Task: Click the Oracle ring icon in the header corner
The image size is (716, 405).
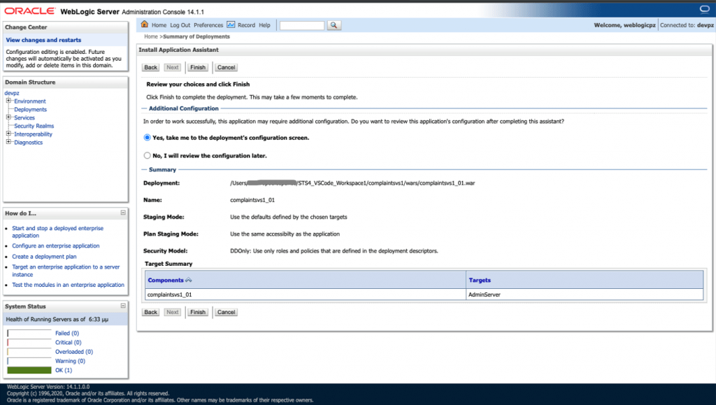Action: [x=705, y=10]
